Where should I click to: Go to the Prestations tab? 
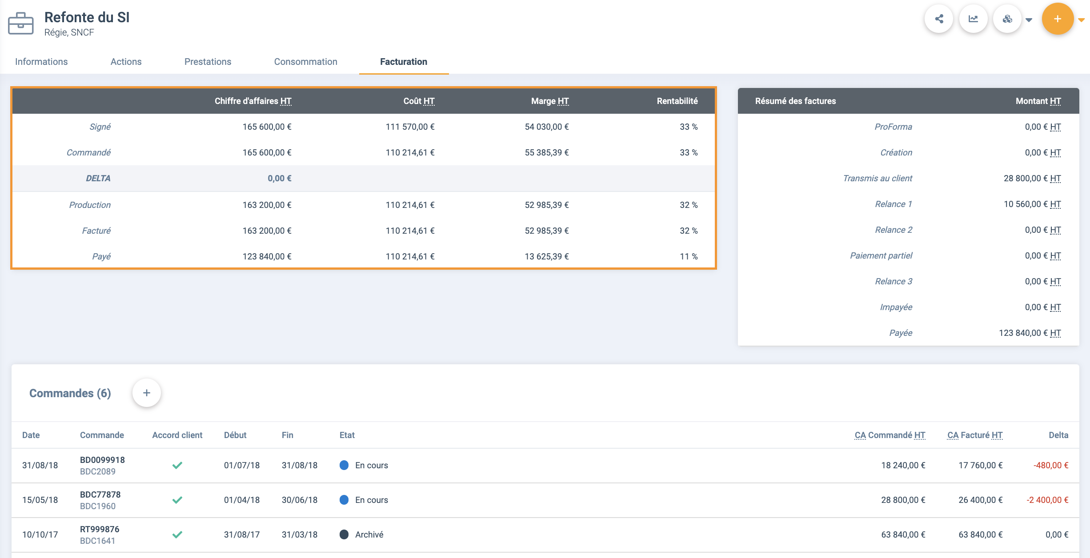pyautogui.click(x=208, y=62)
